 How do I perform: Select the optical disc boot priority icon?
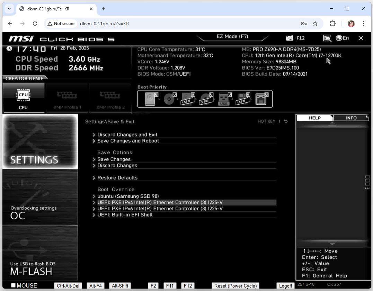click(169, 99)
